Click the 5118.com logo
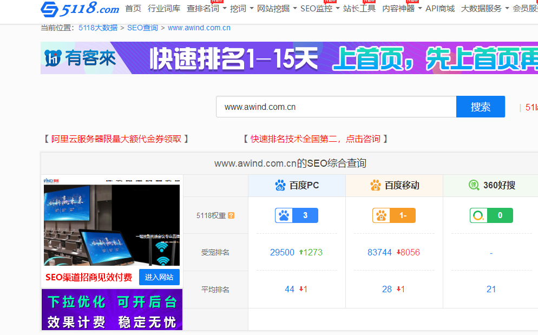This screenshot has height=335, width=538. (x=80, y=9)
